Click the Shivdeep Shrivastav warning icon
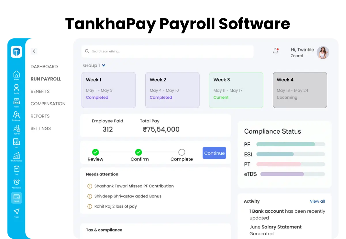This screenshot has height=239, width=346. pyautogui.click(x=90, y=196)
